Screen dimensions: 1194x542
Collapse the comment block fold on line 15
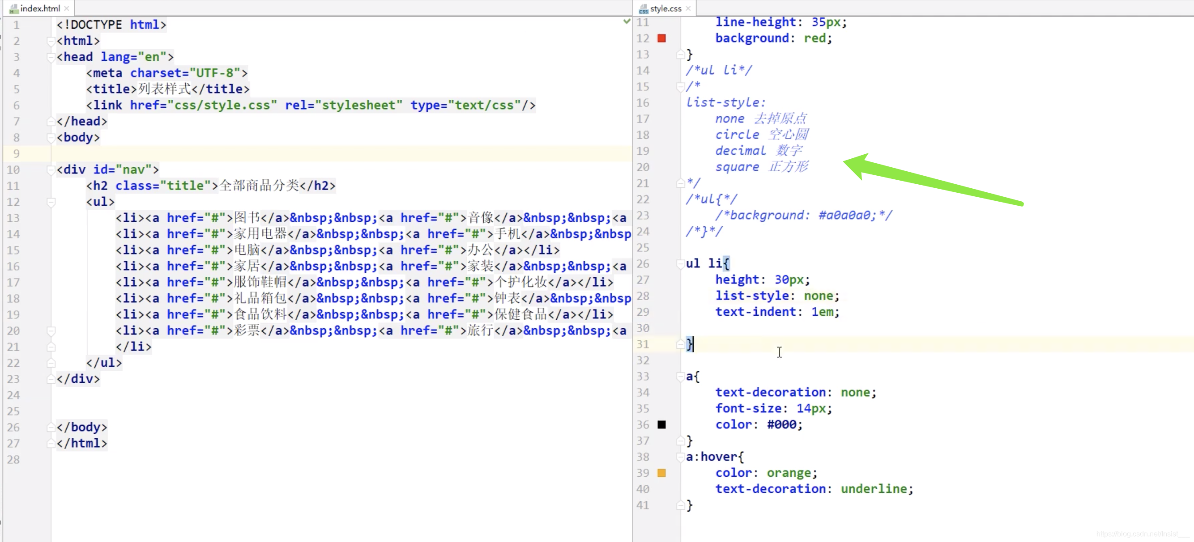tap(680, 87)
